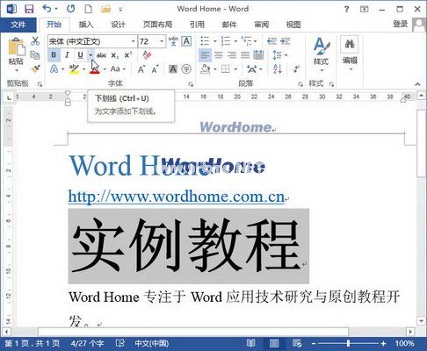Click the Enclose Characters circle icon

coord(186,69)
